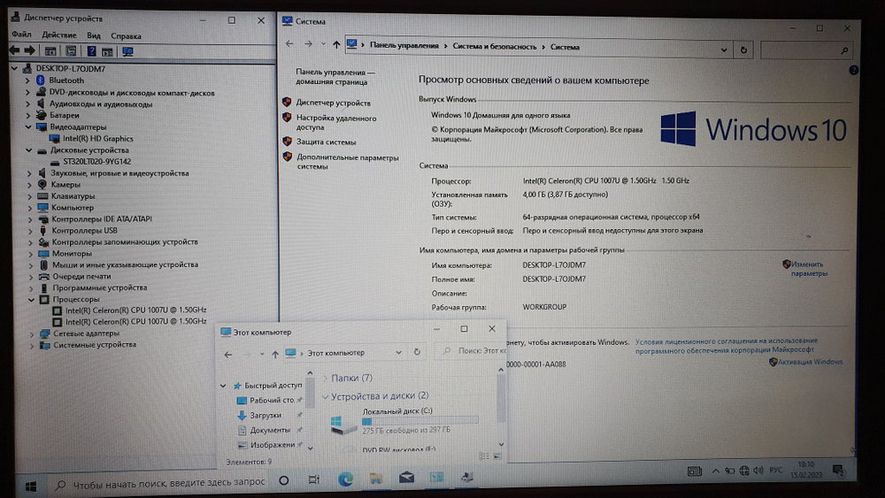This screenshot has height=498, width=885.
Task: Open Mail app from taskbar
Action: pos(406,477)
